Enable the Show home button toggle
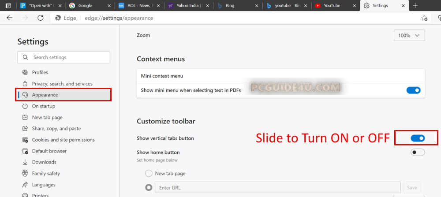Image resolution: width=441 pixels, height=197 pixels. click(x=417, y=152)
